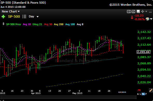Open the watchlist list icon beside SP-500
This screenshot has height=101, width=153.
click(24, 17)
